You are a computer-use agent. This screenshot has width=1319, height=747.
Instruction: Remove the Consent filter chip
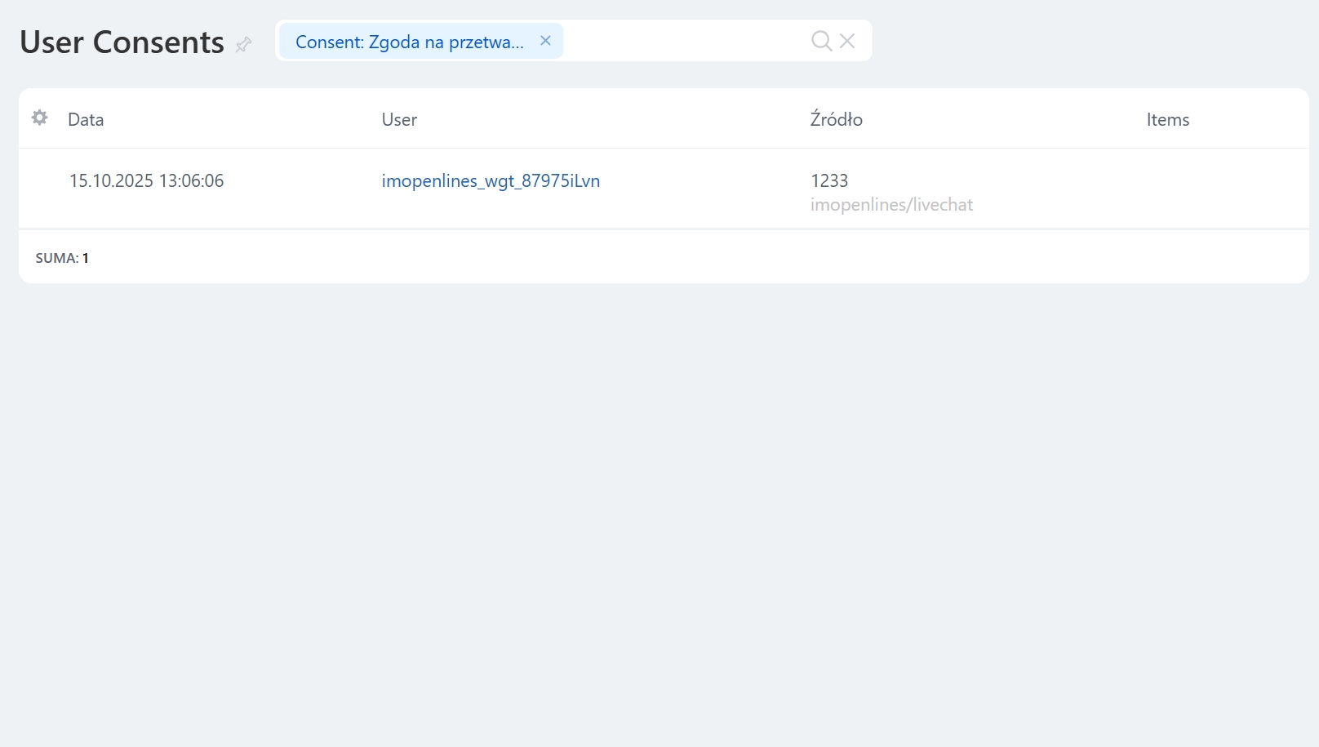point(545,41)
